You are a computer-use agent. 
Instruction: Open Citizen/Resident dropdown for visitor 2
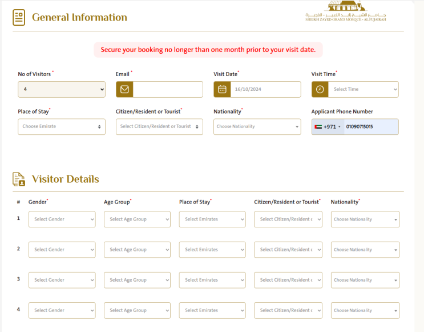(288, 250)
